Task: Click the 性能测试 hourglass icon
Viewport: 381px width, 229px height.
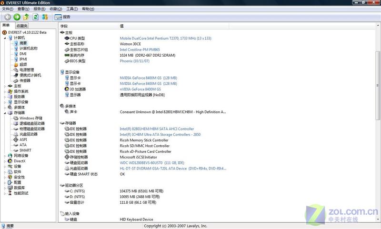Action: pyautogui.click(x=10, y=193)
